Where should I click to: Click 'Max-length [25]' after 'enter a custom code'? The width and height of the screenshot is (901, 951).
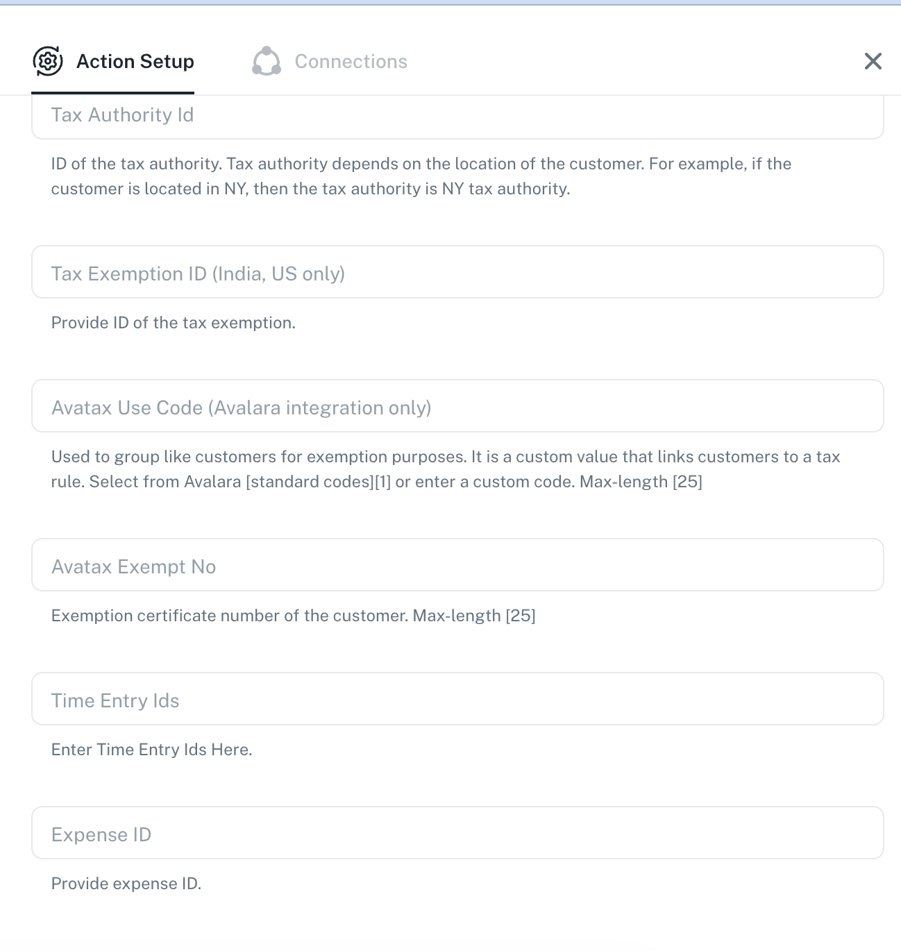pyautogui.click(x=641, y=482)
